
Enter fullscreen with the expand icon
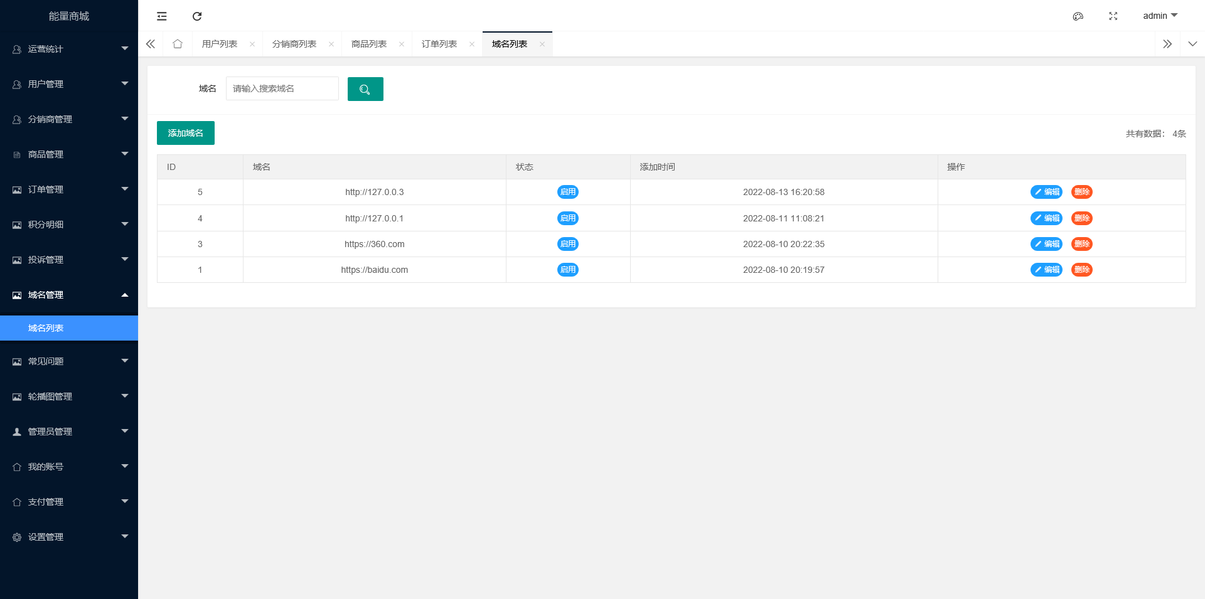point(1113,16)
